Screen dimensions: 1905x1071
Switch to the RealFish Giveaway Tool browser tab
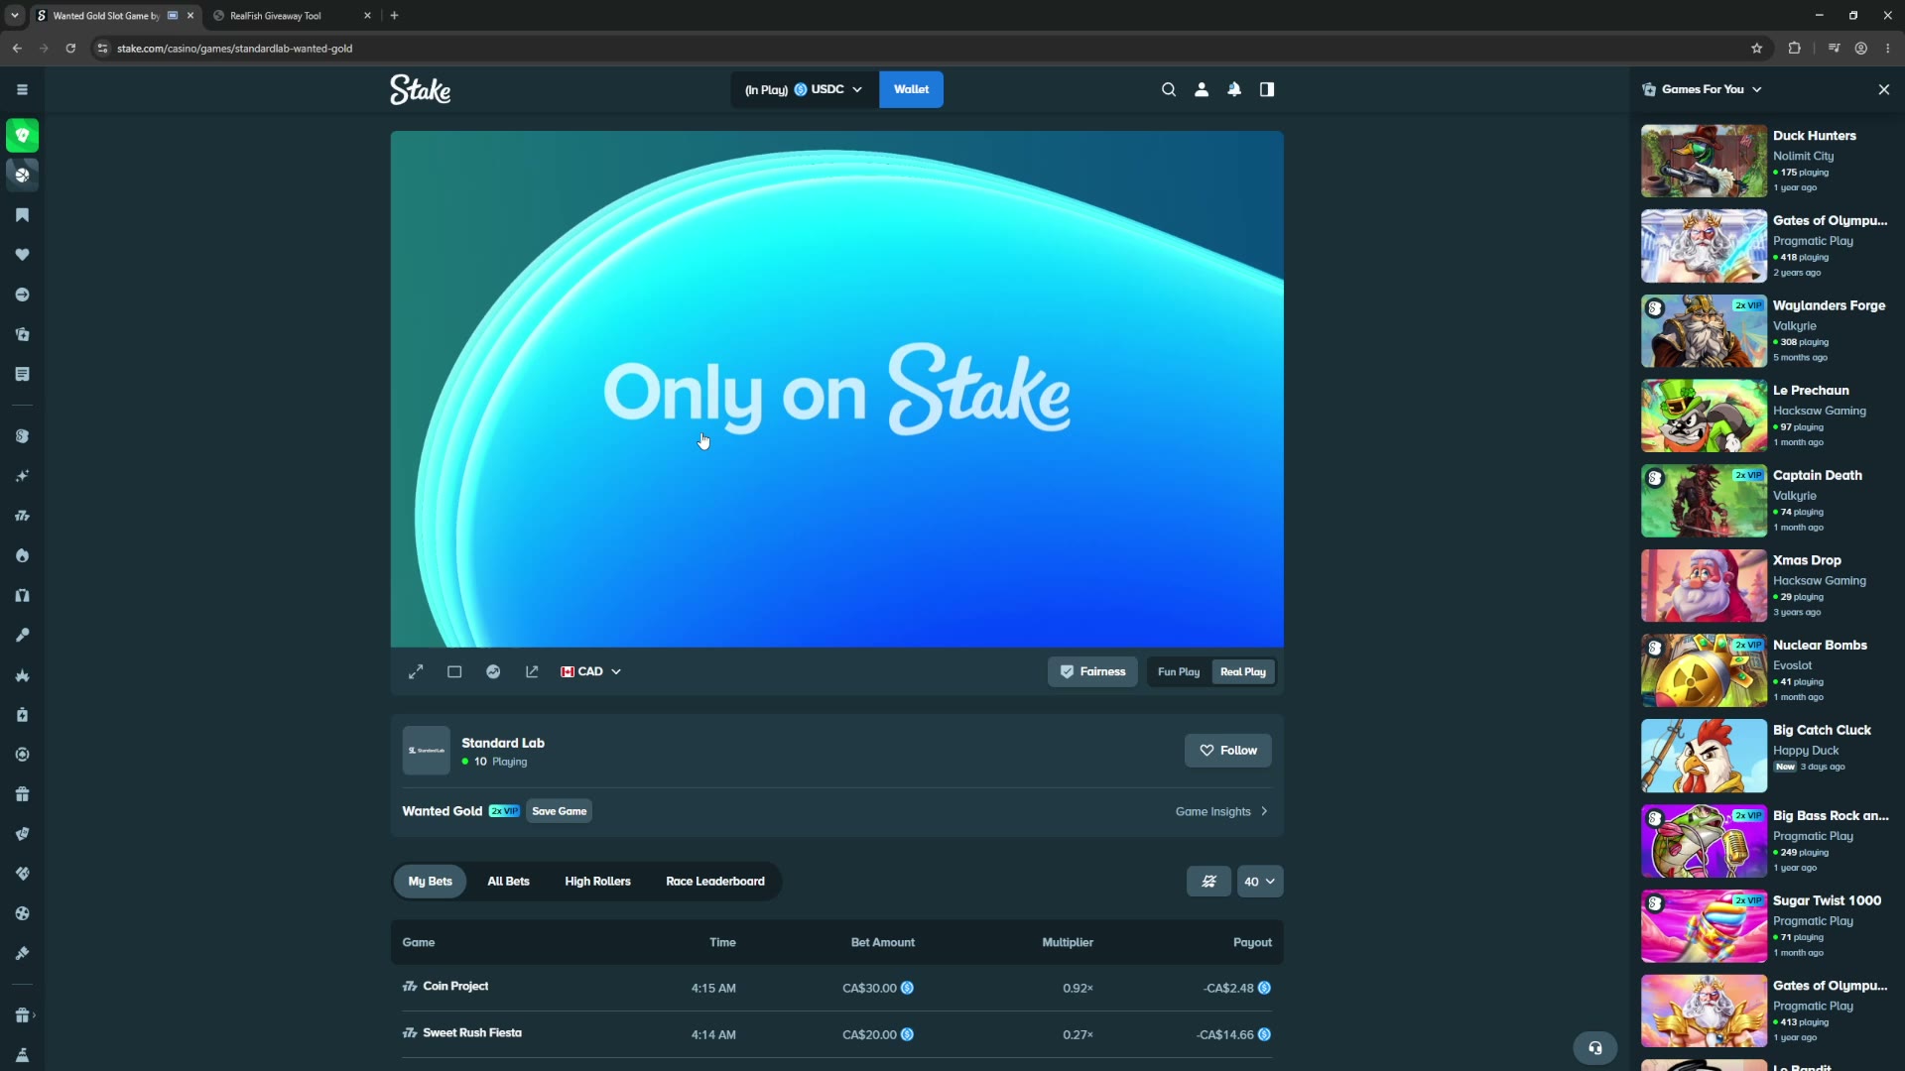[x=291, y=15]
